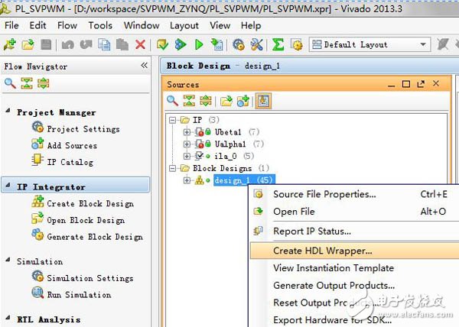Click the Open Project folder icon in toolbar
The width and height of the screenshot is (459, 327).
[x=28, y=45]
